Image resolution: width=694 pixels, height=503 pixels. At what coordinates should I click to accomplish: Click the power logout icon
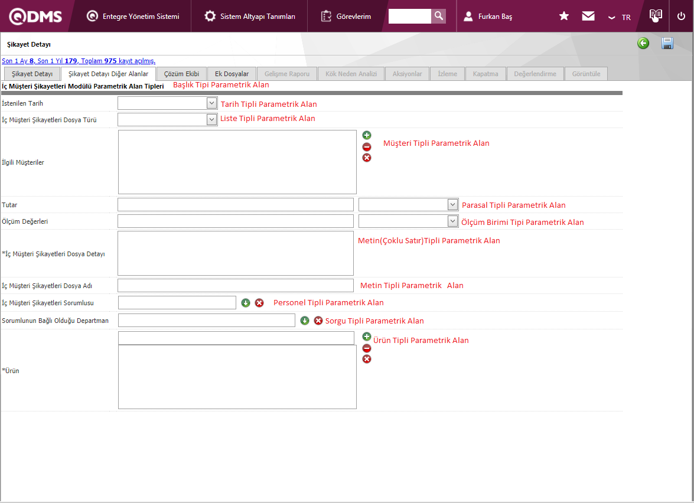(x=681, y=17)
